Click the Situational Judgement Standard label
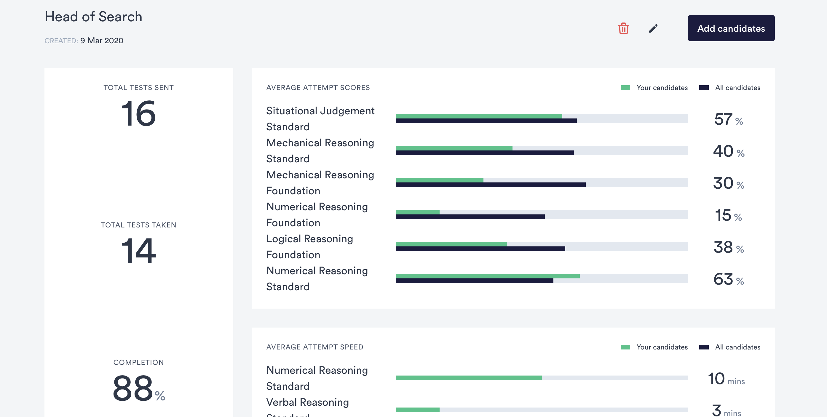This screenshot has width=827, height=417. tap(320, 118)
